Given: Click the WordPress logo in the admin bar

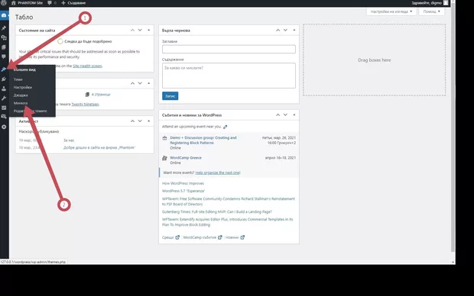Looking at the screenshot, I should point(4,3).
